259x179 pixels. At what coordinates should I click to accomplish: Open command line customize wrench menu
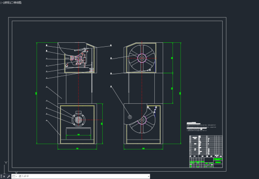click(9, 177)
